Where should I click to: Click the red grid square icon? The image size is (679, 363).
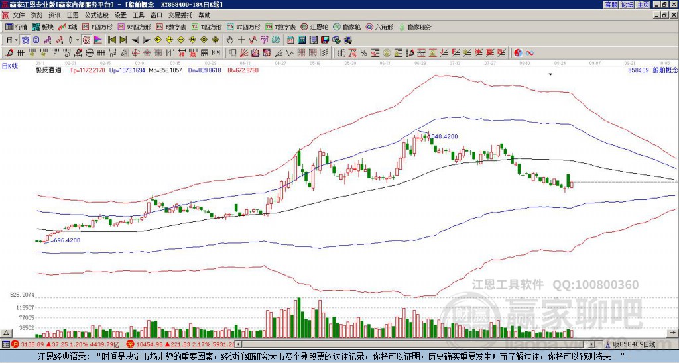tap(301, 53)
